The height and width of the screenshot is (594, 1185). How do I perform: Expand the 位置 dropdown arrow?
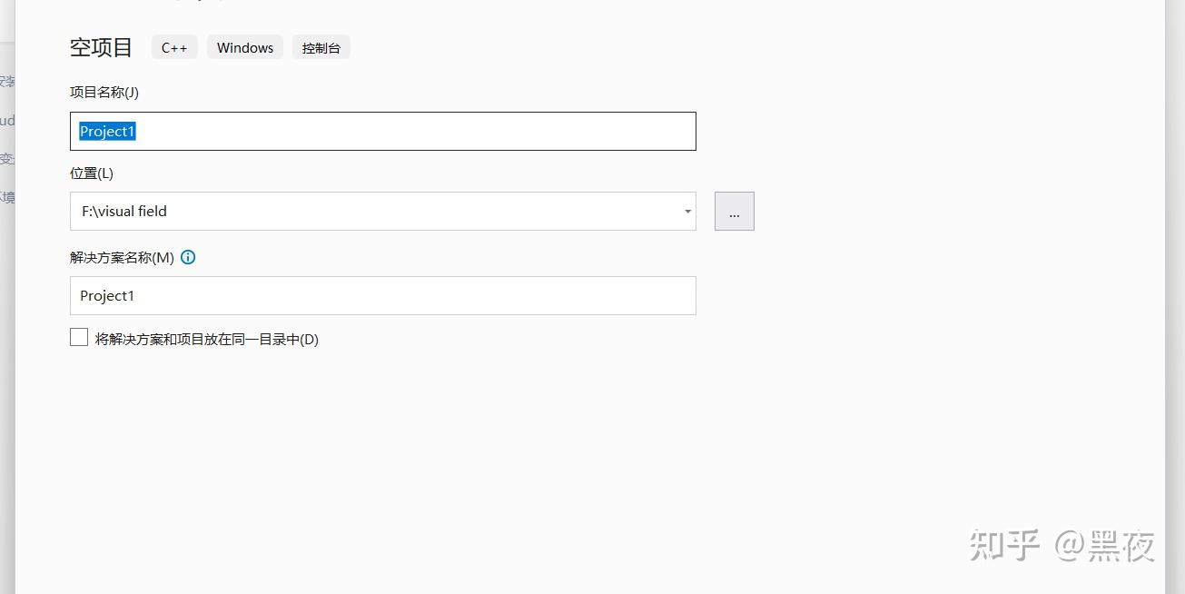click(687, 212)
